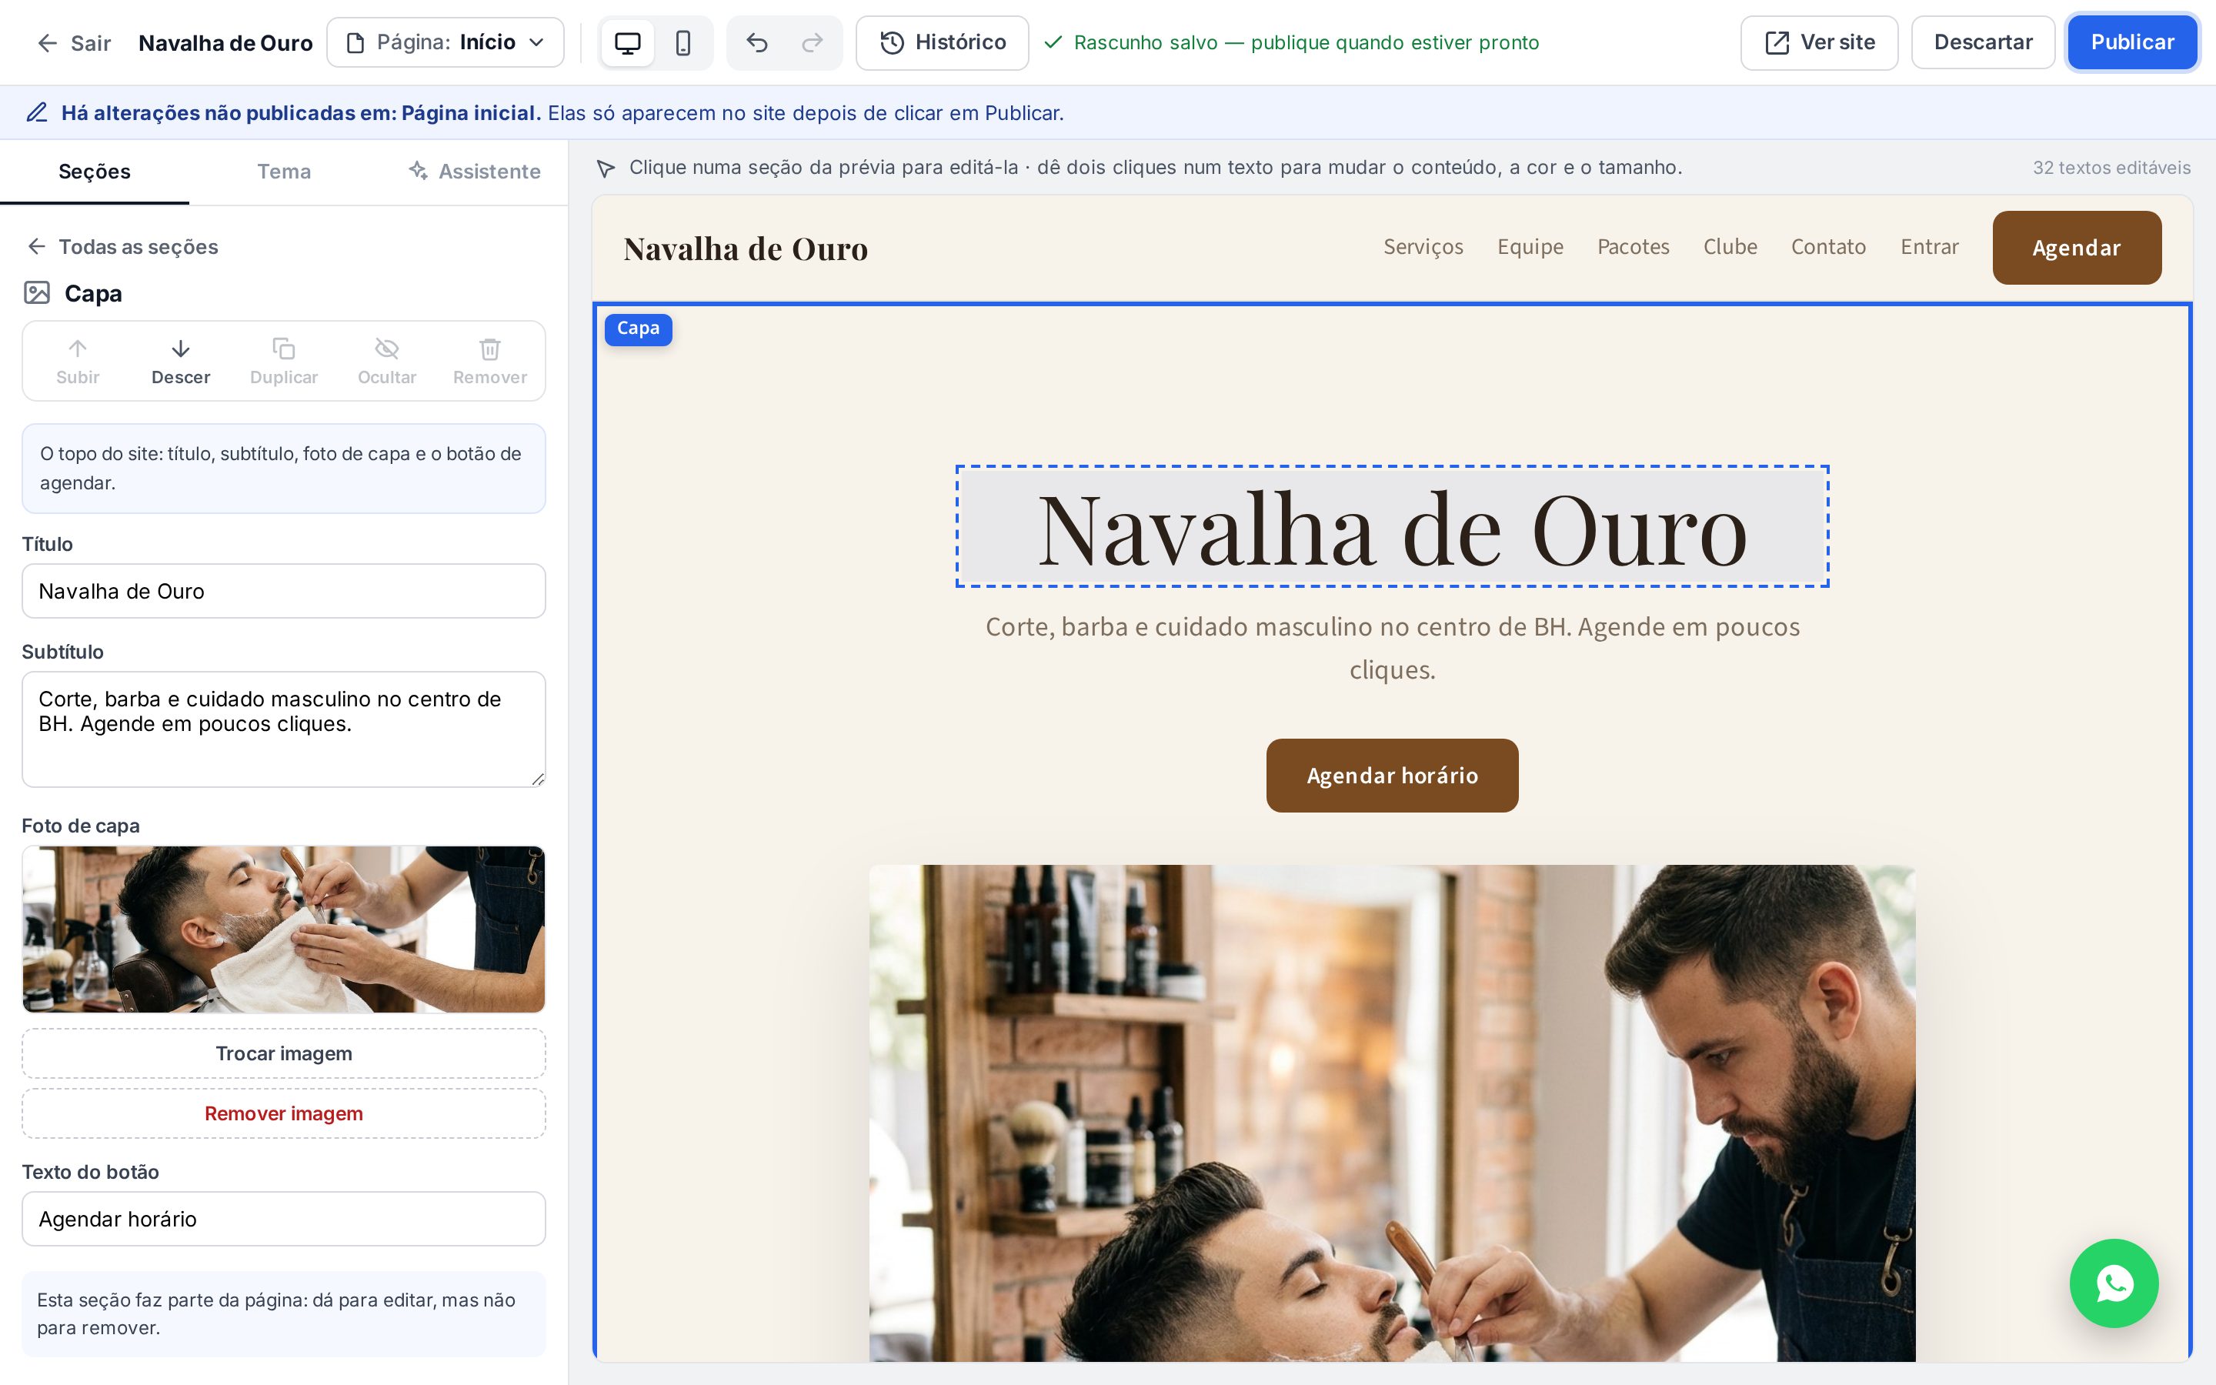Click the blue Capa section label
This screenshot has width=2216, height=1385.
point(638,329)
